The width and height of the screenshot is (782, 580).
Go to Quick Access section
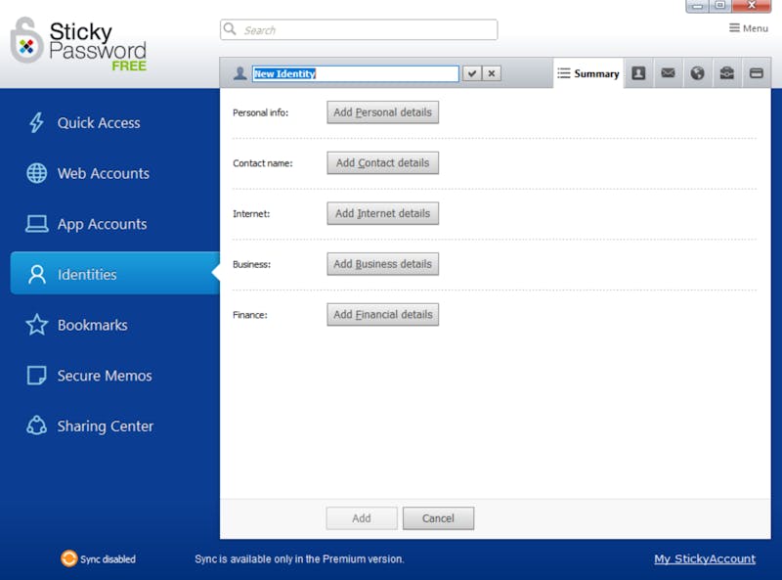coord(114,123)
